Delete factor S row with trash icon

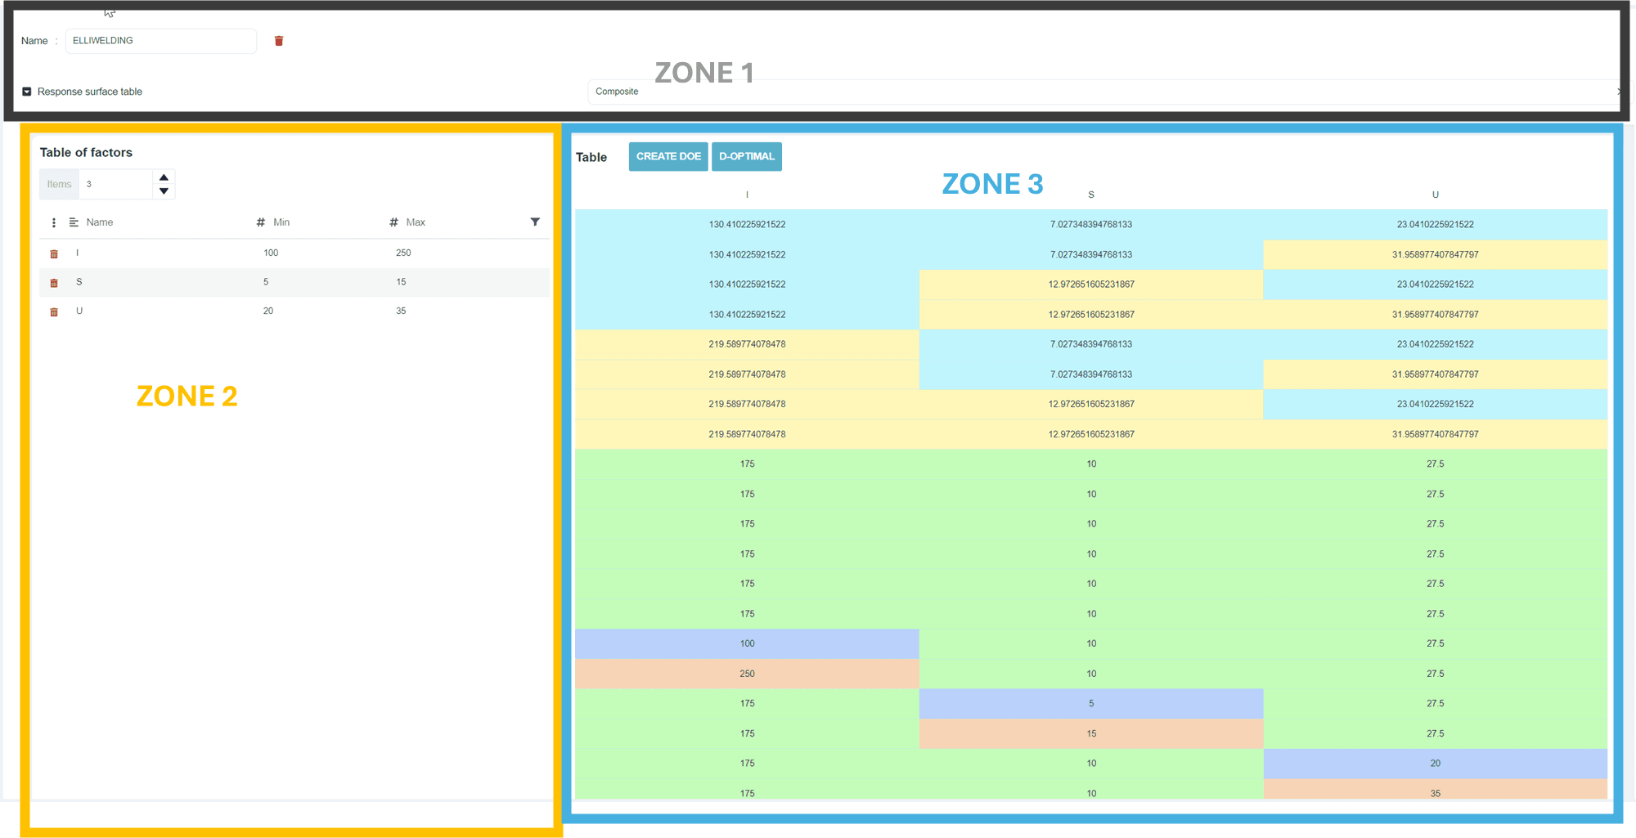click(54, 283)
